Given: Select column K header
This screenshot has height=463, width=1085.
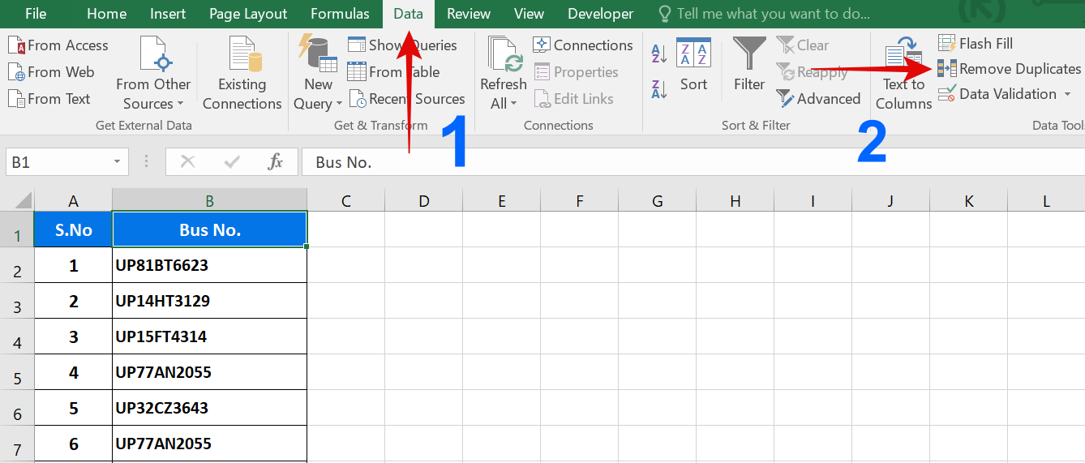Looking at the screenshot, I should pos(969,201).
